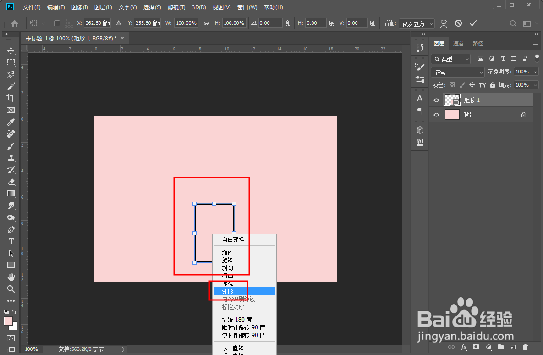Viewport: 543px width, 355px height.
Task: Select the Move tool
Action: [11, 50]
